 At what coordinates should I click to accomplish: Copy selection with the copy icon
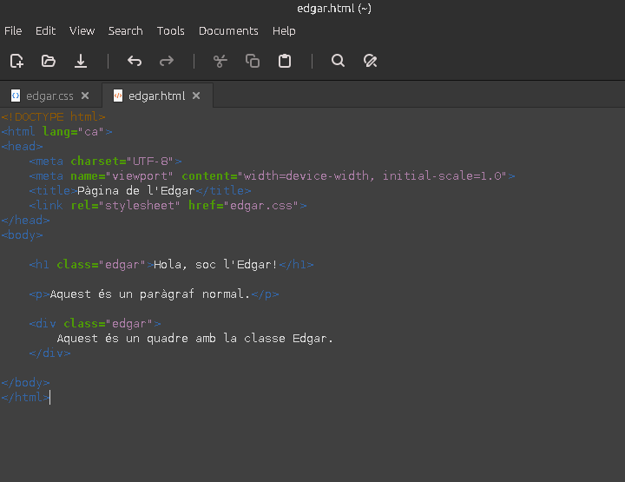[253, 61]
